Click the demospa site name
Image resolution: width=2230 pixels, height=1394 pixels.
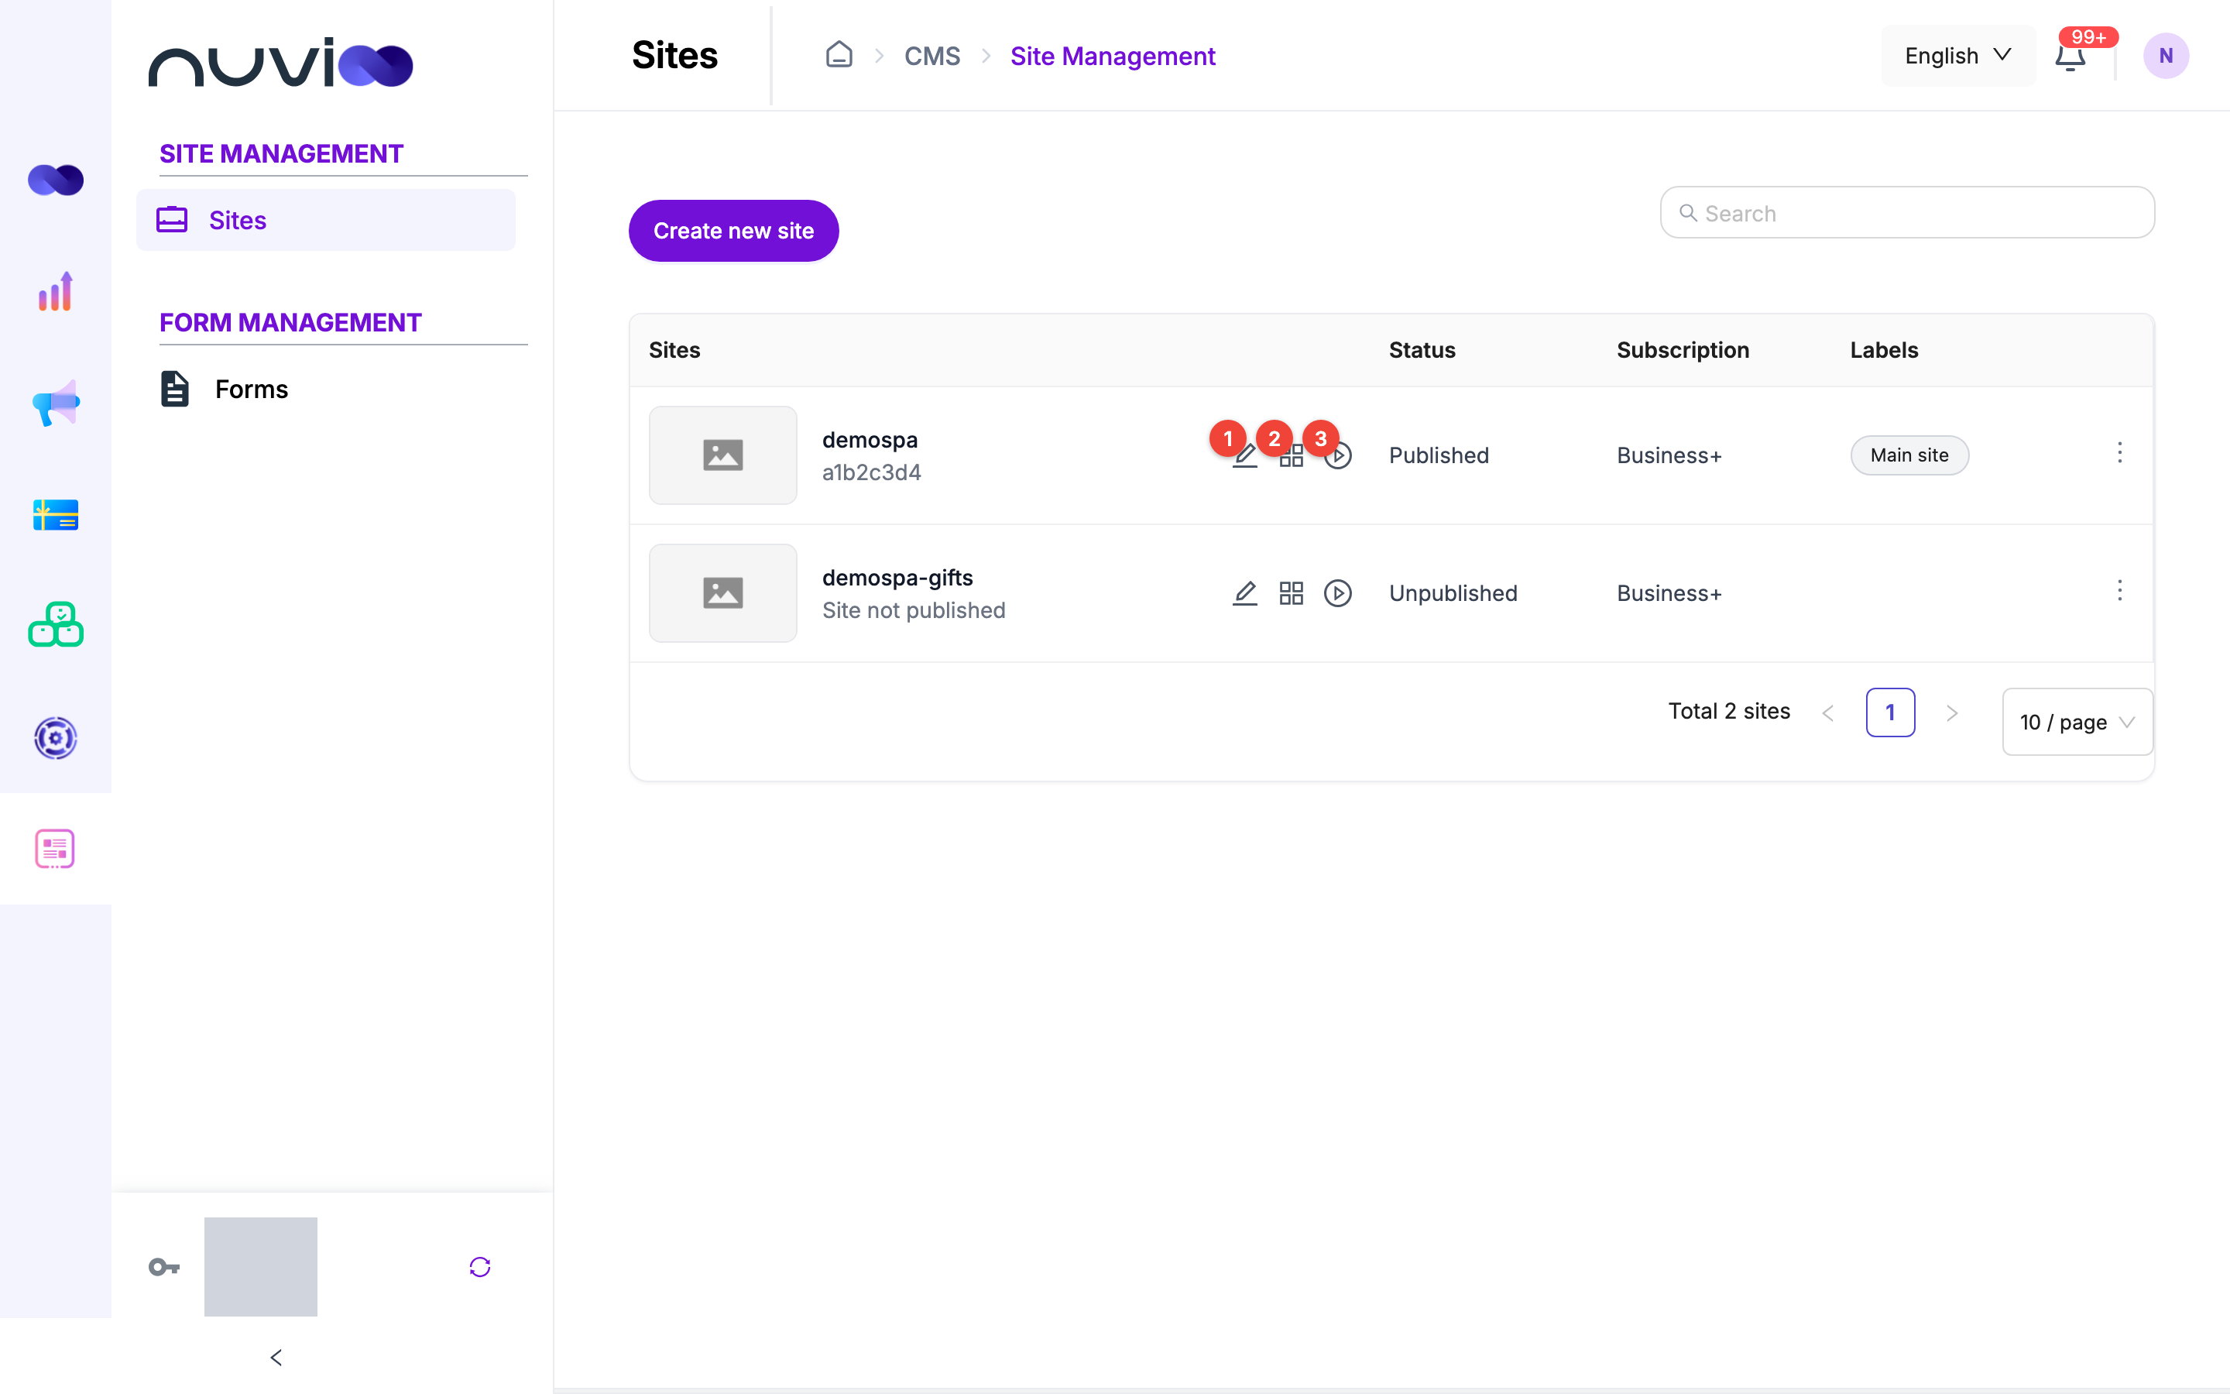[x=870, y=440]
